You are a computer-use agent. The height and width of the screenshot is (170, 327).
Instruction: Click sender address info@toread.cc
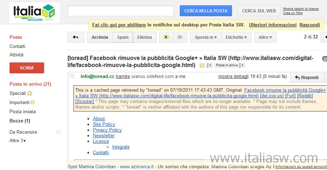click(x=97, y=77)
